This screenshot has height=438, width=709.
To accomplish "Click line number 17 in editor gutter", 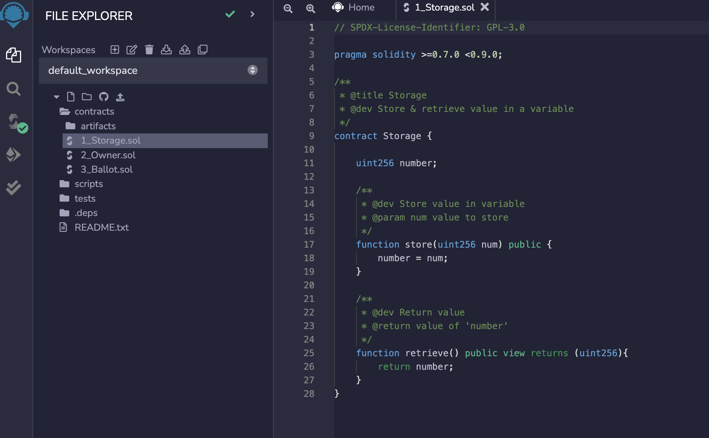I will (x=309, y=245).
